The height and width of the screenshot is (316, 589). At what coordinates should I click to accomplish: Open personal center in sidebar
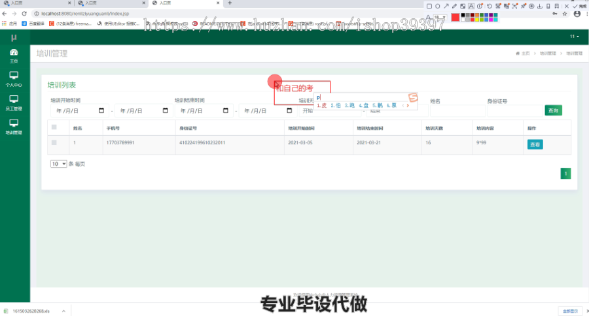(x=14, y=80)
